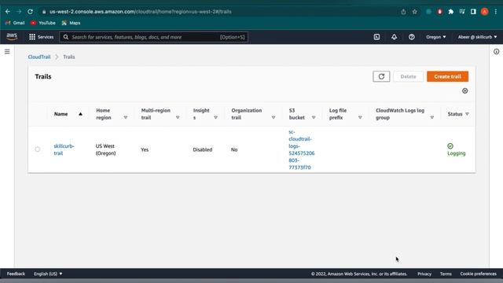The image size is (503, 283).
Task: Click the share page icon in address bar
Action: click(x=403, y=12)
